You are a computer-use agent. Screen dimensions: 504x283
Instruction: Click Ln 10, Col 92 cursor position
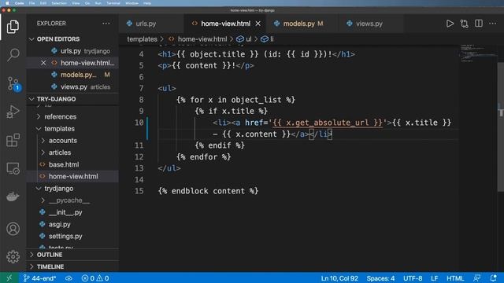(339, 278)
